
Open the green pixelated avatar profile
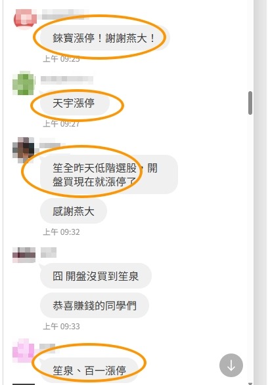coord(24,83)
